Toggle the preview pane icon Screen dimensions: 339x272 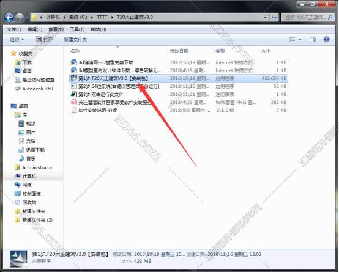(313, 39)
